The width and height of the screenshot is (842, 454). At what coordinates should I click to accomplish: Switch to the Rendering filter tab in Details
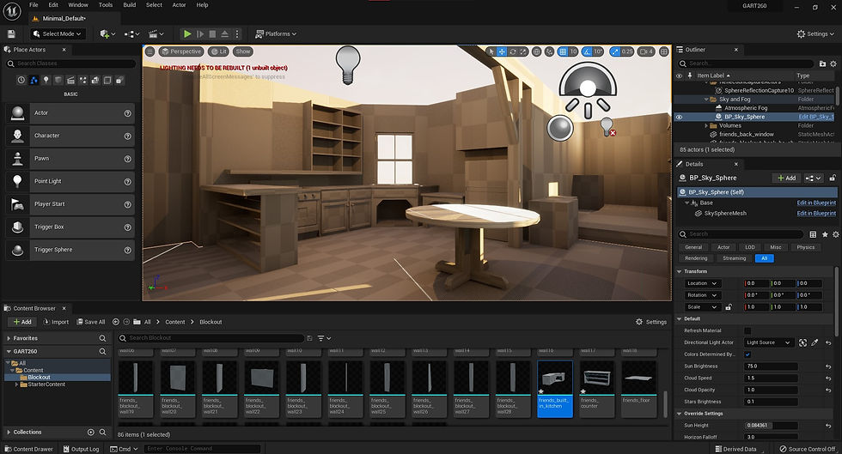[696, 258]
